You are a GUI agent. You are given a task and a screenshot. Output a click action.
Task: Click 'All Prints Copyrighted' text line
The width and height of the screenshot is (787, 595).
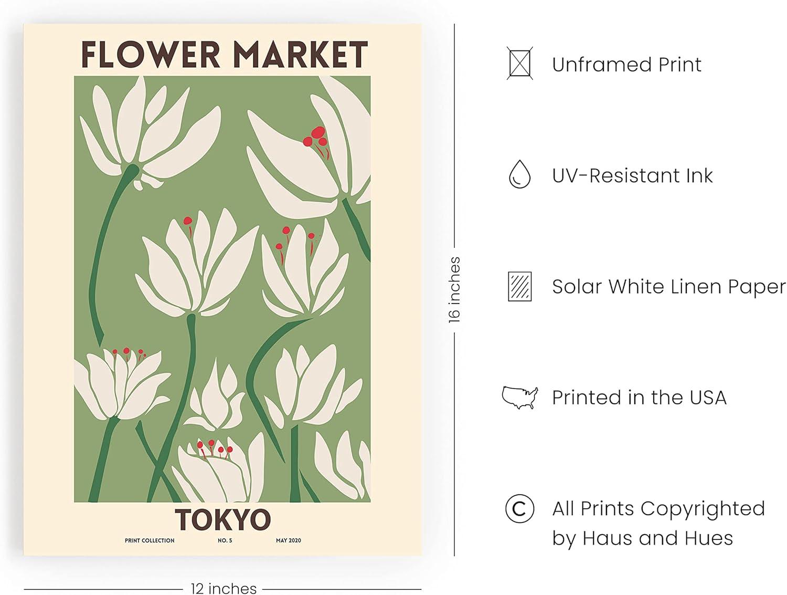click(658, 508)
